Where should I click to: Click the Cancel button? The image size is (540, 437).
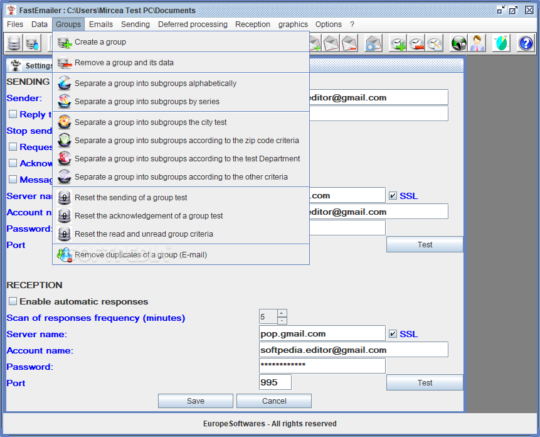point(274,401)
